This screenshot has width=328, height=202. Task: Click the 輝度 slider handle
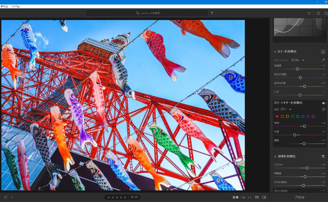tap(304, 144)
